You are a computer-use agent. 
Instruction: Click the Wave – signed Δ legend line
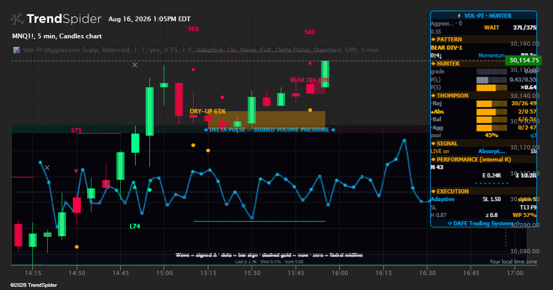[269, 255]
